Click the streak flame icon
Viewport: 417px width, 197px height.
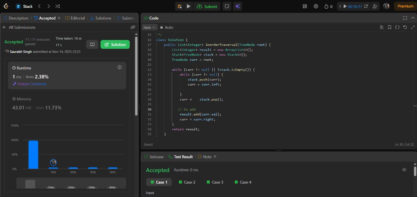pyautogui.click(x=326, y=6)
